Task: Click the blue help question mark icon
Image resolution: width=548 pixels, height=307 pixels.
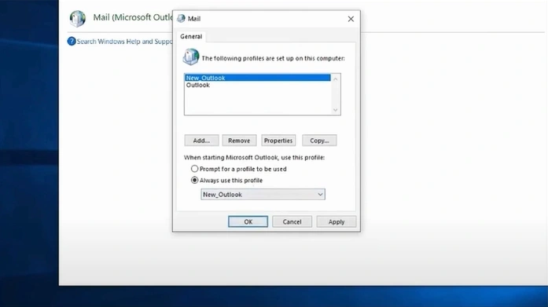Action: [x=72, y=42]
